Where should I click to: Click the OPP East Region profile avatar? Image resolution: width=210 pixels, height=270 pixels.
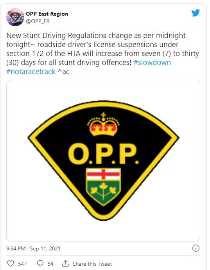click(x=15, y=17)
